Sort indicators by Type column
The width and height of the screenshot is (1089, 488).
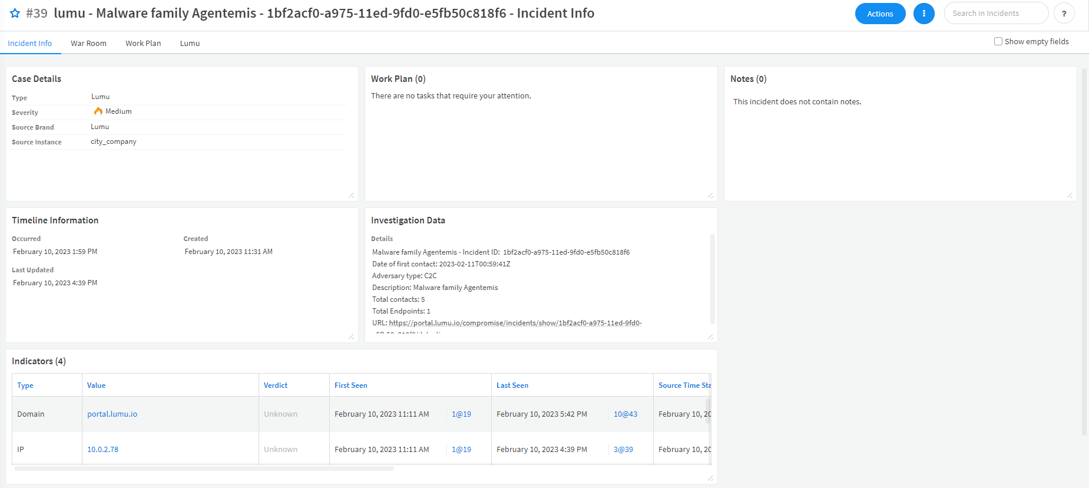coord(25,385)
